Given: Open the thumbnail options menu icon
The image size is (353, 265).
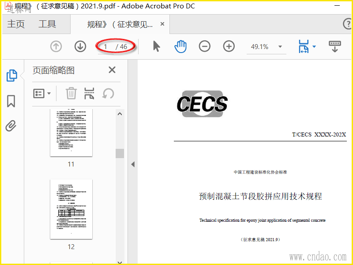Looking at the screenshot, I should point(42,93).
